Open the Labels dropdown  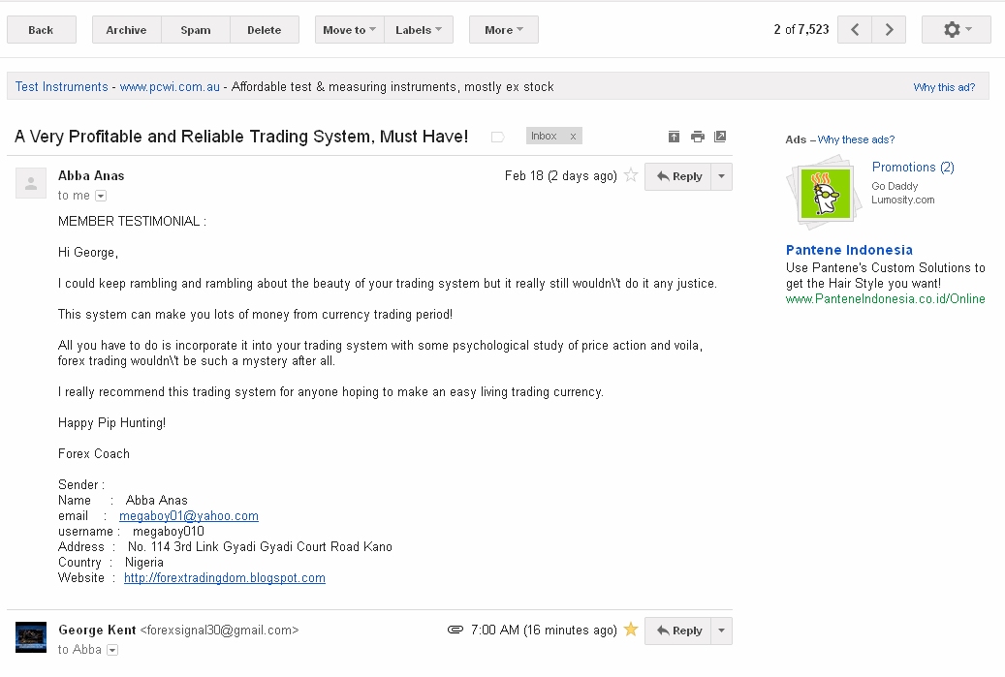tap(419, 29)
